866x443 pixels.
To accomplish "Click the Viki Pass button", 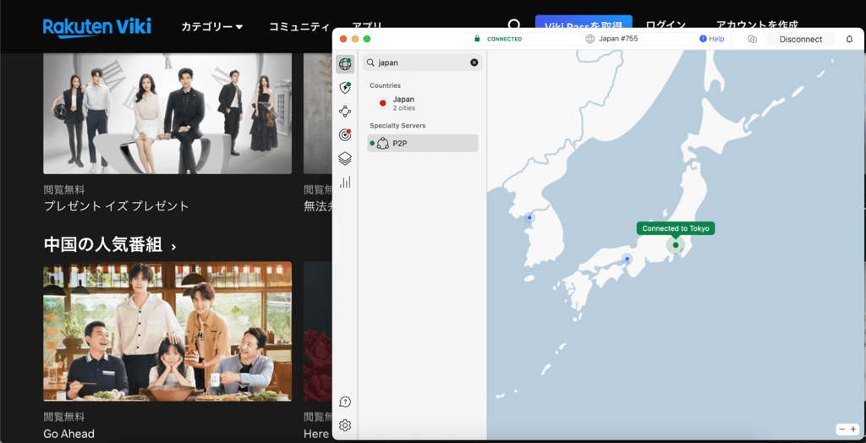I will [x=584, y=23].
